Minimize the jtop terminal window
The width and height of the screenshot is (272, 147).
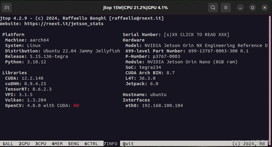[x=240, y=8]
